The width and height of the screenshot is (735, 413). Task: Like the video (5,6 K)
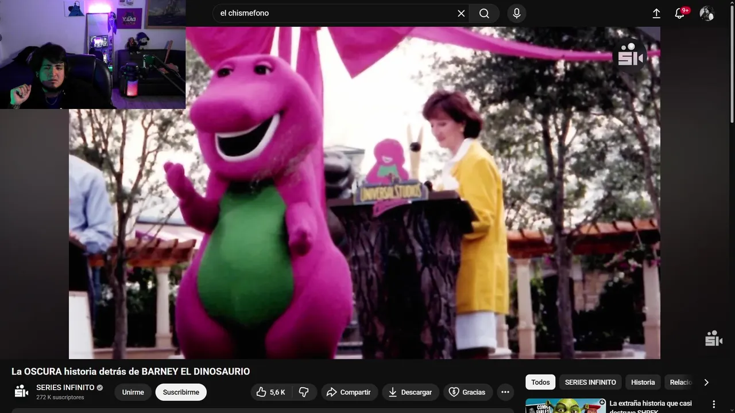pyautogui.click(x=271, y=392)
